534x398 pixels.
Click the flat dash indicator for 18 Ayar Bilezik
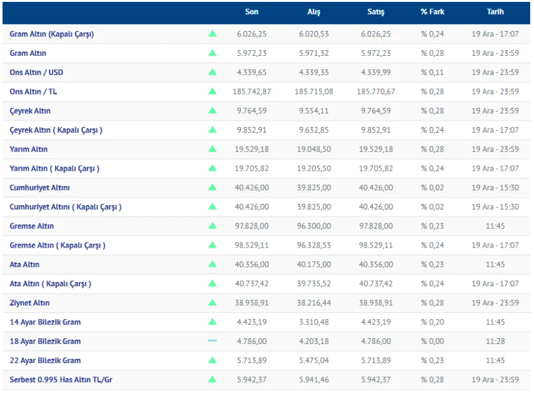pyautogui.click(x=212, y=341)
